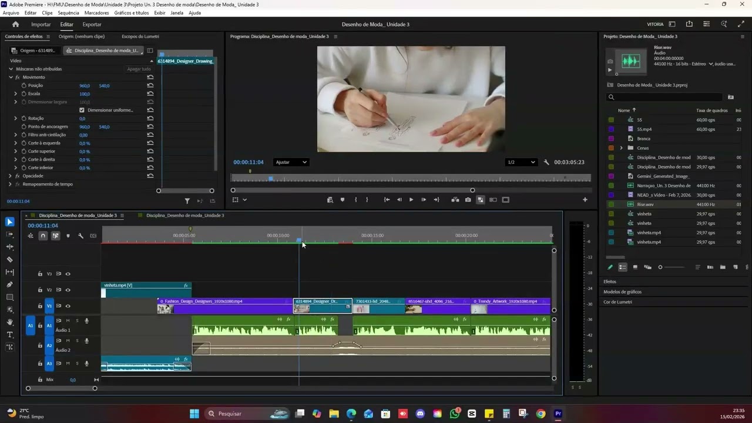This screenshot has width=752, height=423.
Task: Expand Opacidade effect properties
Action: click(x=10, y=176)
